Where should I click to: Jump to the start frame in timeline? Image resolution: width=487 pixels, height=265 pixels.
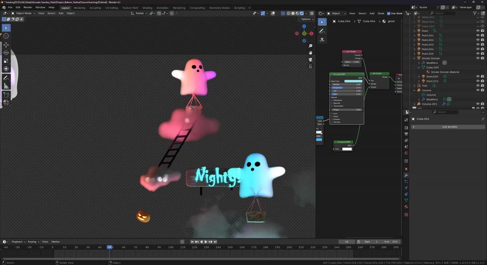tap(192, 242)
